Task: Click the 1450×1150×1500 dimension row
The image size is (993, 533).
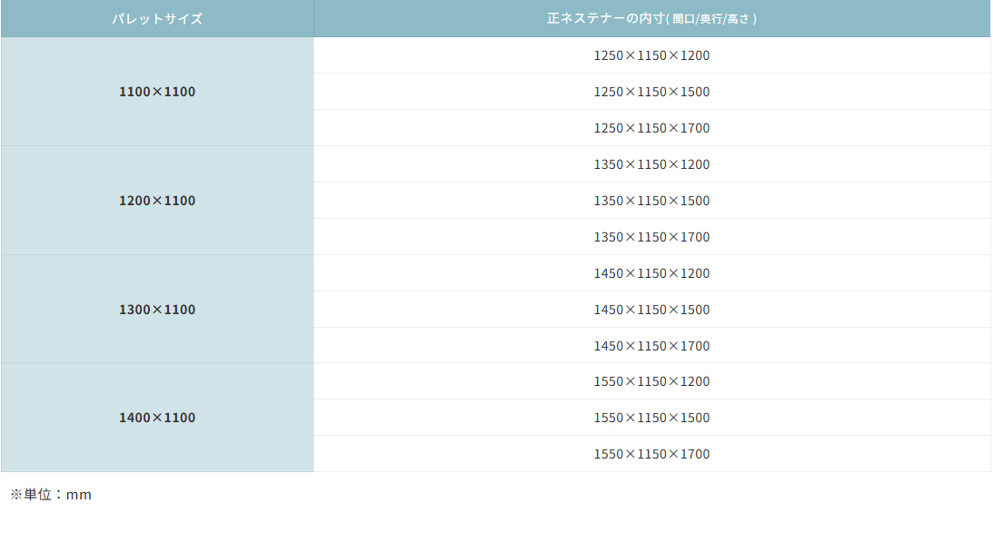Action: pyautogui.click(x=651, y=310)
